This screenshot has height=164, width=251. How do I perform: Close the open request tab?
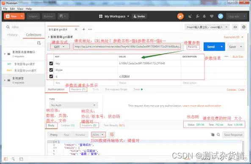tap(76, 29)
